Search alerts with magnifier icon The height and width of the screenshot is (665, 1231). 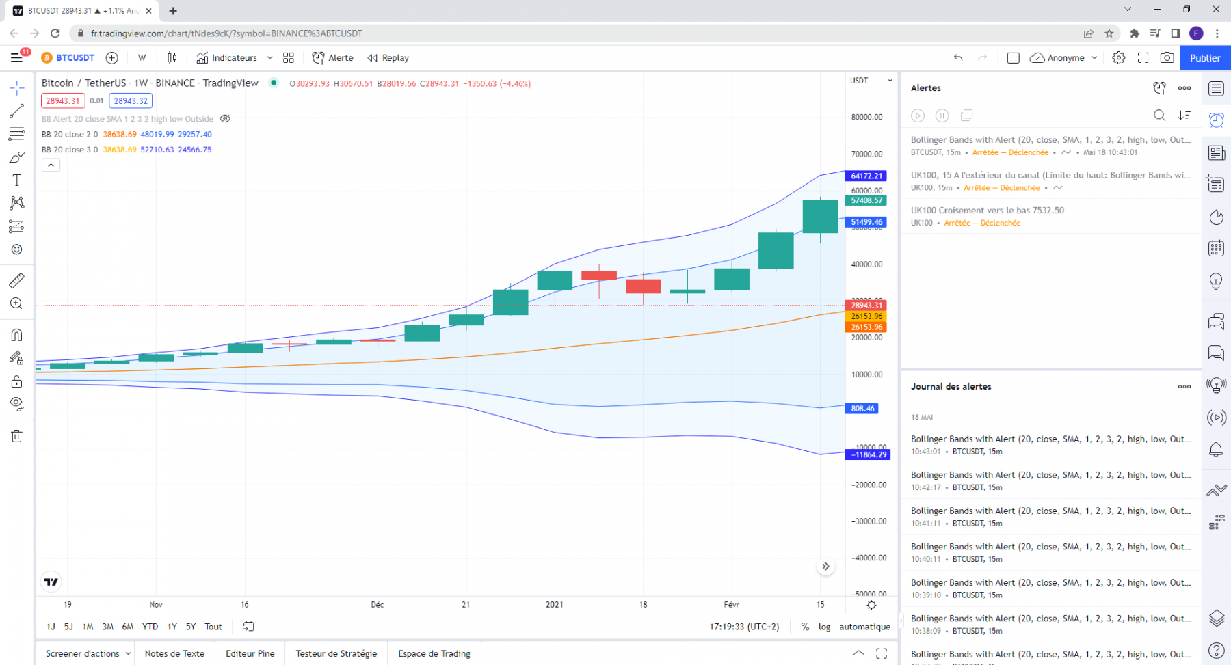pos(1160,116)
